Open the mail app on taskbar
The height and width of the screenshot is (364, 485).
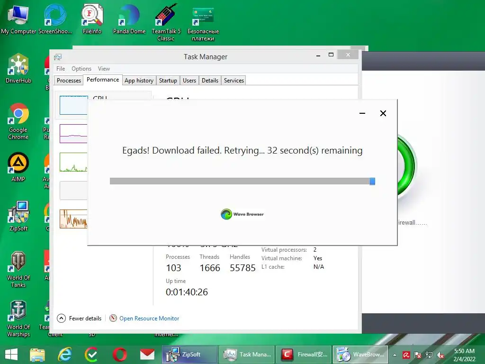point(147,355)
